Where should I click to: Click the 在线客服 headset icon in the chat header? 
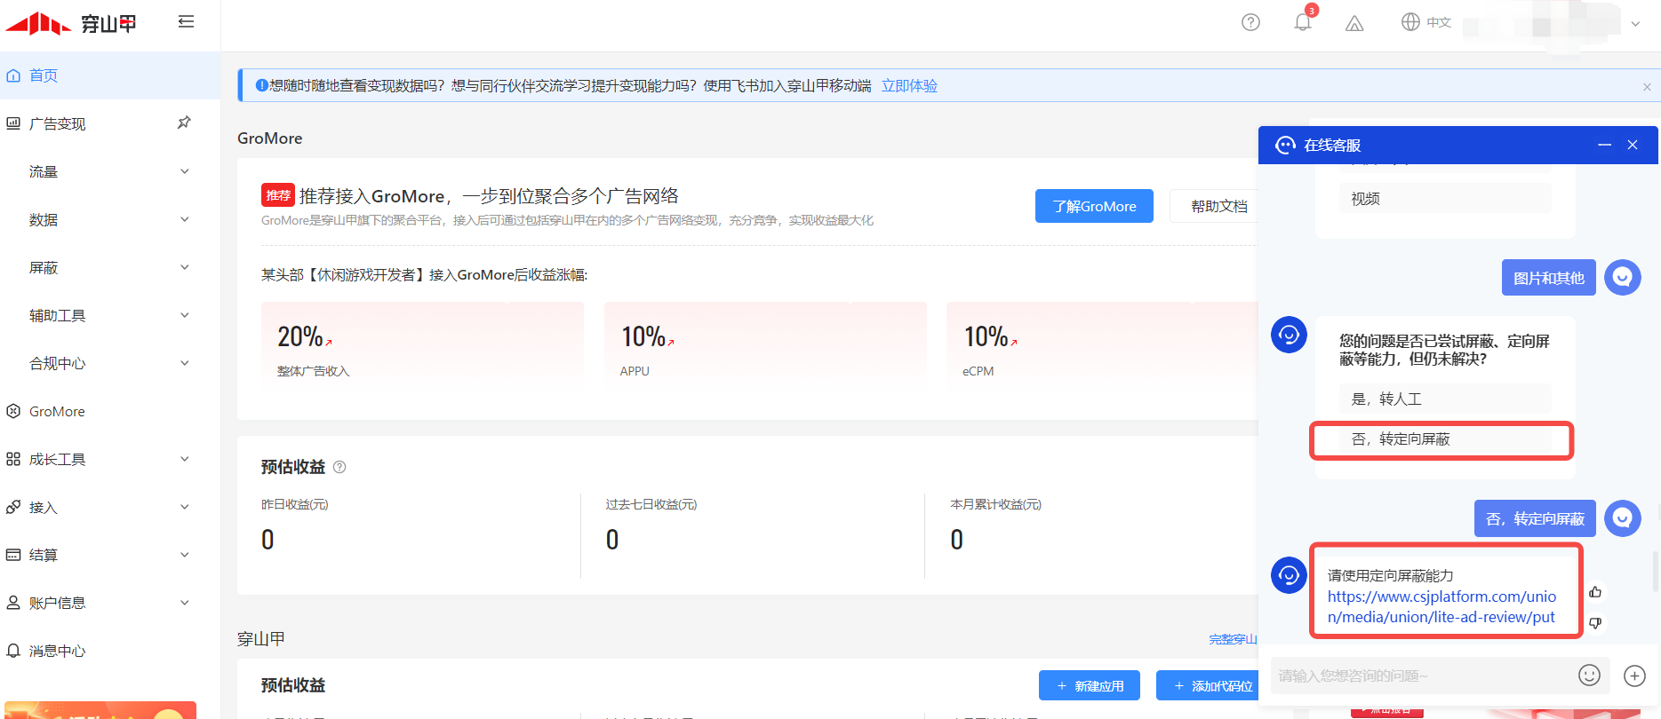(x=1285, y=145)
